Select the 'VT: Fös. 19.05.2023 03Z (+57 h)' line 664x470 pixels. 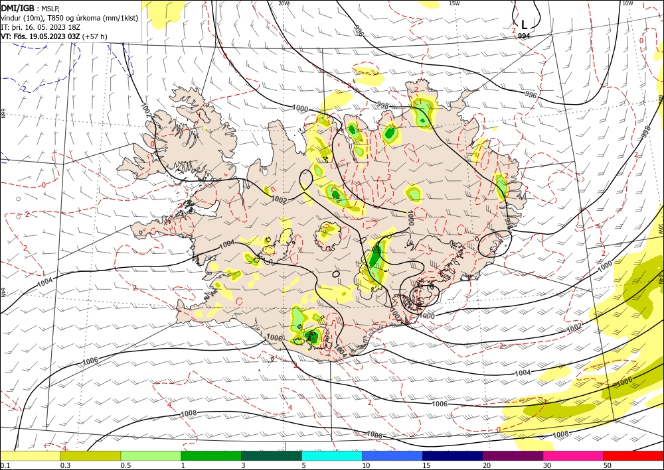pyautogui.click(x=54, y=36)
